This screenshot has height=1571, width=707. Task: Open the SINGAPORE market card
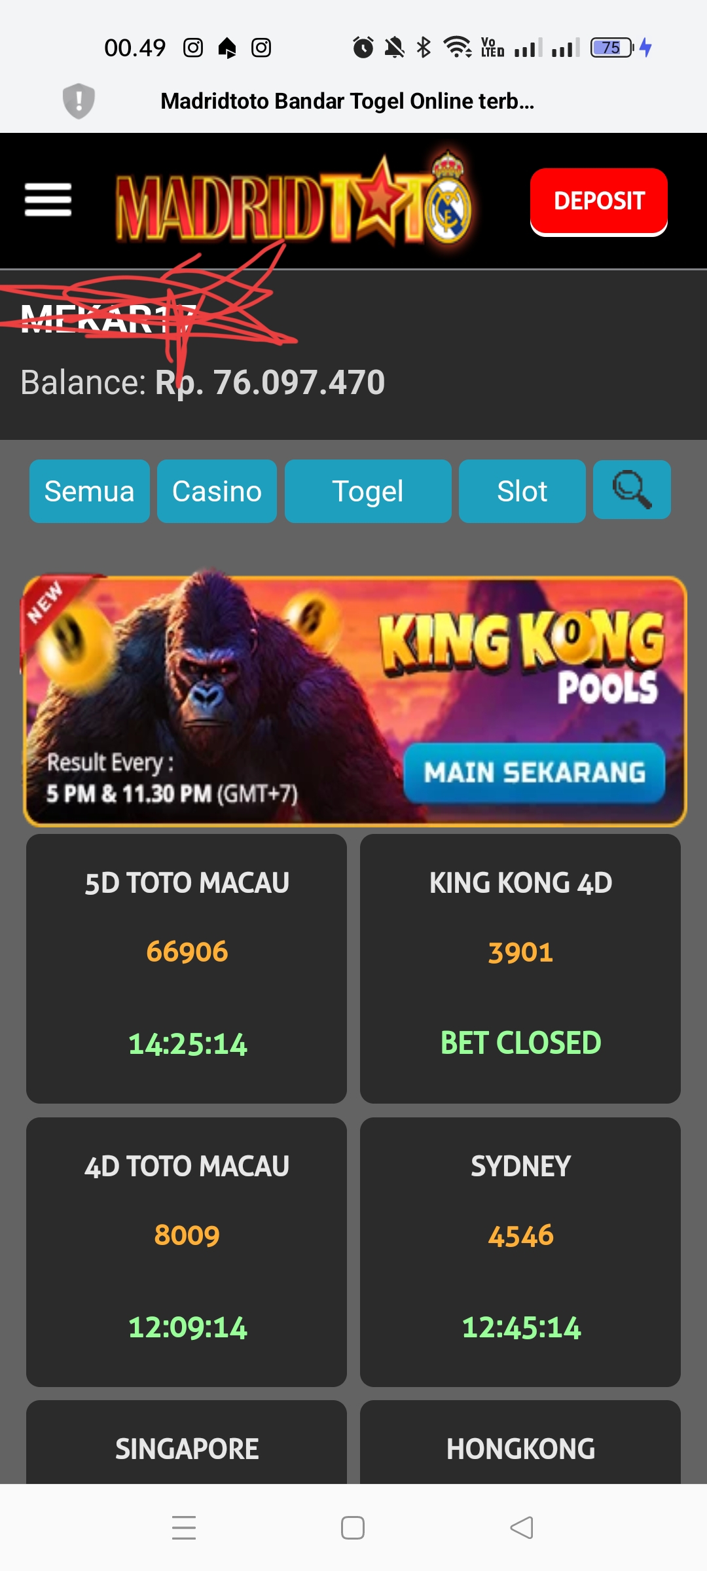[187, 1443]
